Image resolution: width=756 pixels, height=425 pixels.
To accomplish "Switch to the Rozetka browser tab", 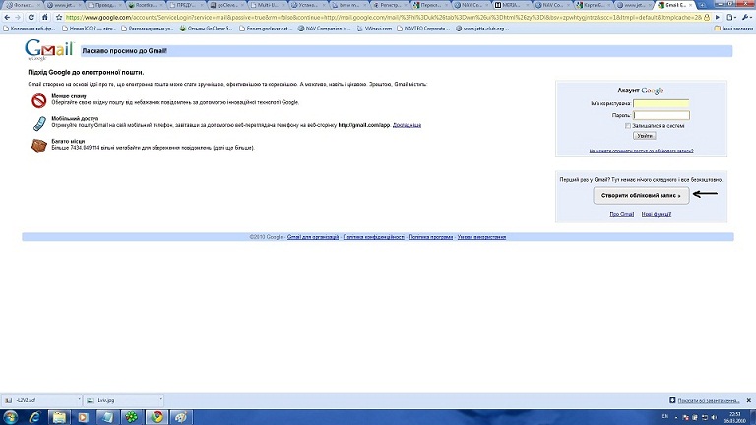I will pyautogui.click(x=143, y=5).
